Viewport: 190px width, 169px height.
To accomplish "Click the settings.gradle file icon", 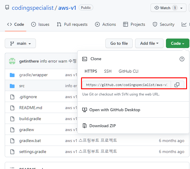I will (12, 152).
